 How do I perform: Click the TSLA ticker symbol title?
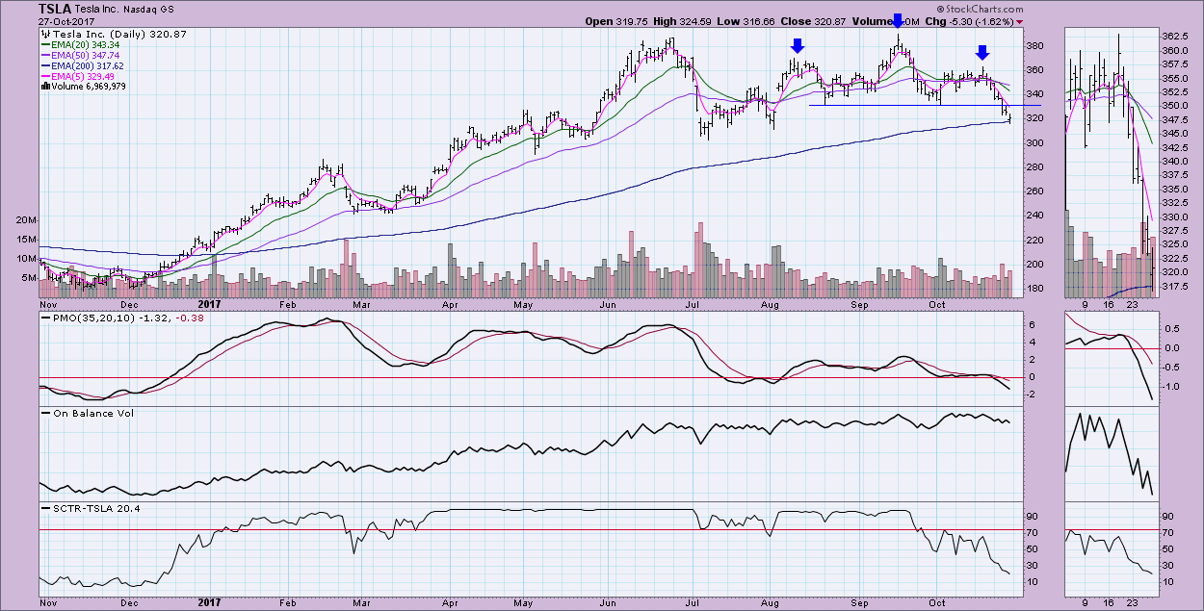click(56, 8)
